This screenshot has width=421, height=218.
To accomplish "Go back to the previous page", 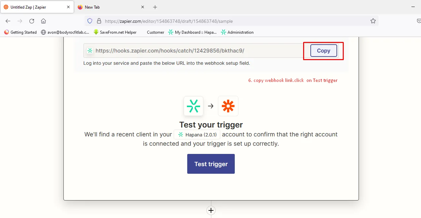I will [8, 21].
